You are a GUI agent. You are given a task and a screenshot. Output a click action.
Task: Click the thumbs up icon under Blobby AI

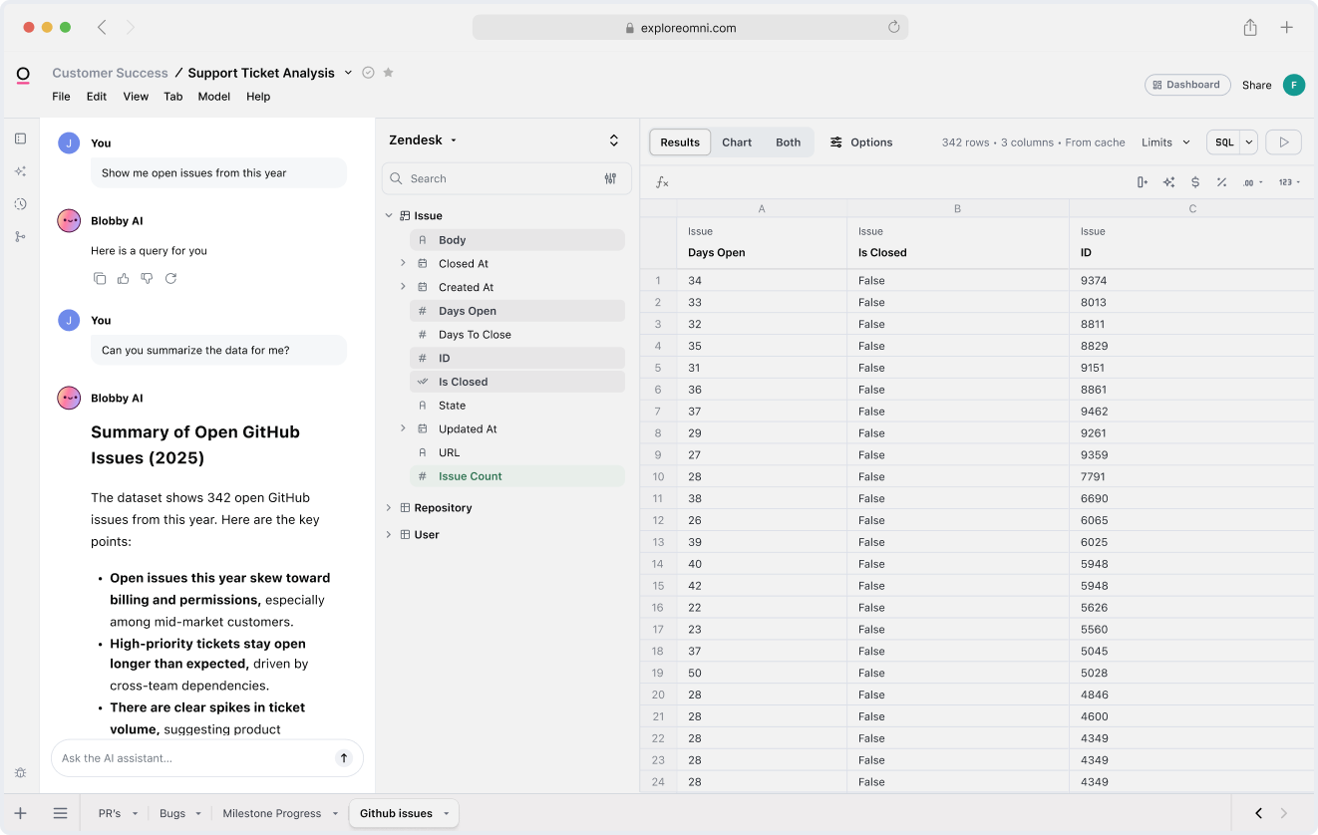[x=124, y=279]
